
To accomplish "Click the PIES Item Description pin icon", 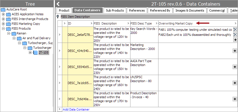I will pos(58,16).
